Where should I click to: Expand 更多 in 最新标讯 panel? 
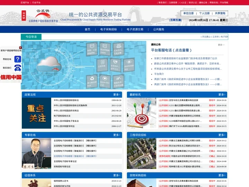click(222, 95)
